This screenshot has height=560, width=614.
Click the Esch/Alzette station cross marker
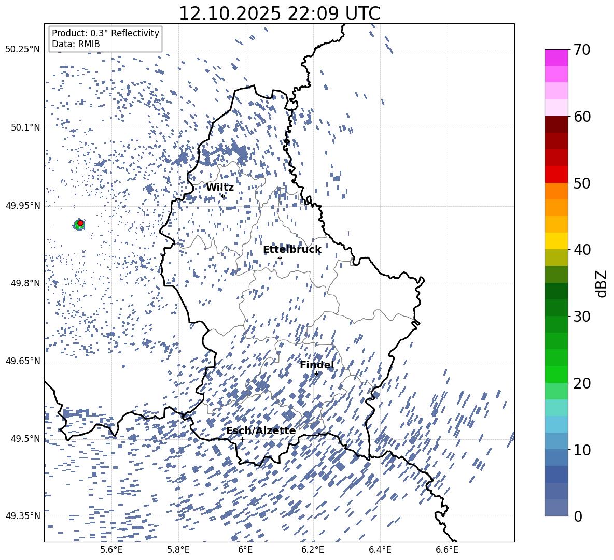pos(242,439)
